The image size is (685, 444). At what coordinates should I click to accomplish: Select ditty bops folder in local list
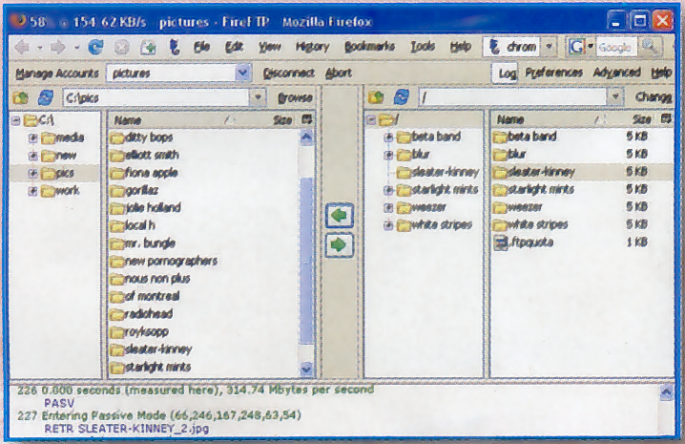coord(141,137)
